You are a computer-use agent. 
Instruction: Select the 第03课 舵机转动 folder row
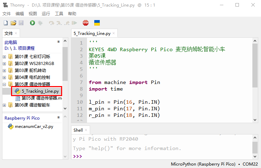pos(32,71)
